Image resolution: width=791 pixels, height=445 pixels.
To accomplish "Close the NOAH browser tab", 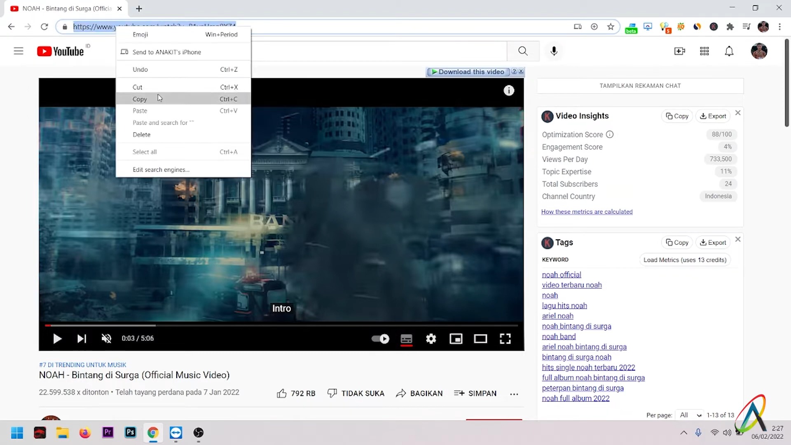I will [119, 9].
